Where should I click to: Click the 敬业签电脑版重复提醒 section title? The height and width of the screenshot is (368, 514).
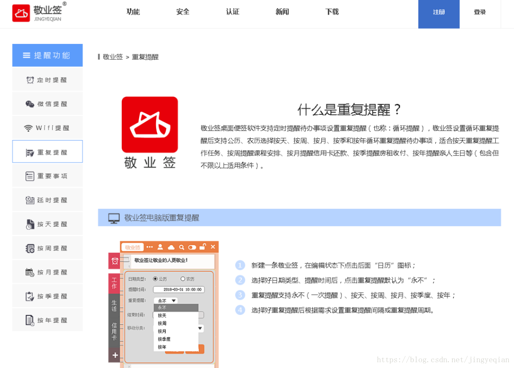162,218
